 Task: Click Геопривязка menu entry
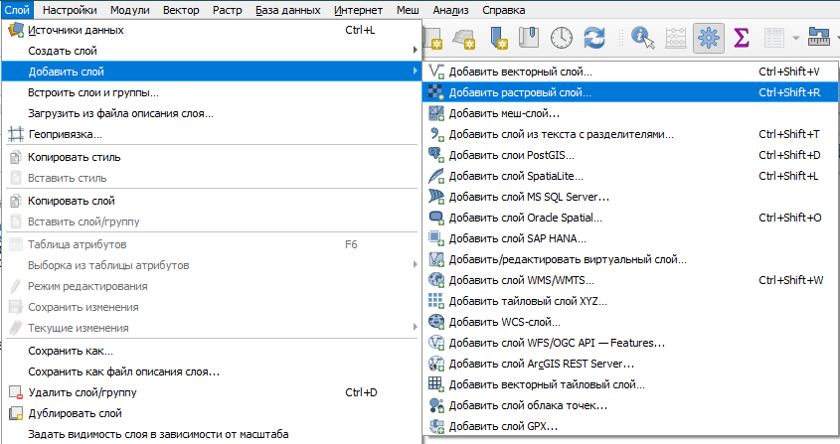65,134
